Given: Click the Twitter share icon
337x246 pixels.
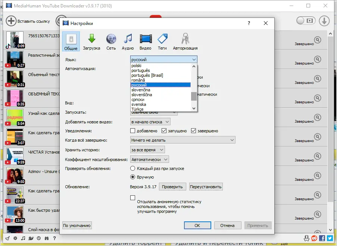Looking at the screenshot, I should (330, 238).
